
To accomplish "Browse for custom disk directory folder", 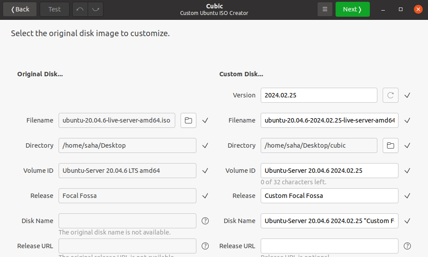I will click(x=390, y=145).
